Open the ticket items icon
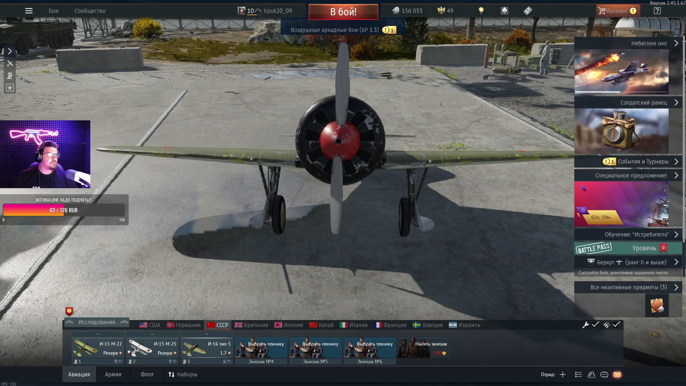This screenshot has height=386, width=686. pos(528,11)
